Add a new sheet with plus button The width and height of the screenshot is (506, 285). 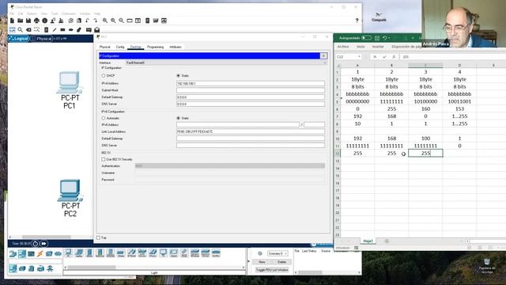(x=387, y=241)
